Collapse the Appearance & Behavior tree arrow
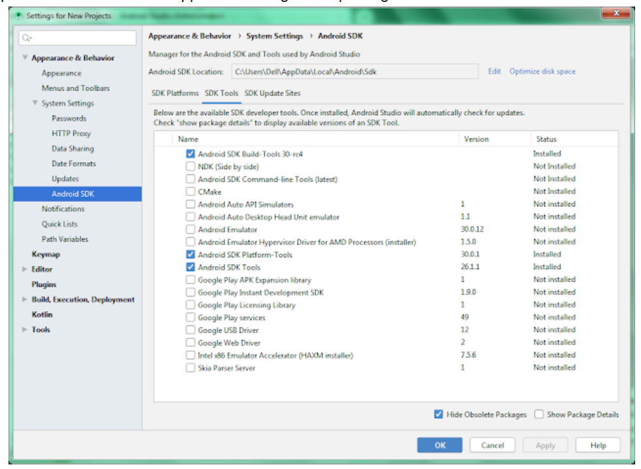The height and width of the screenshot is (469, 641). tap(25, 57)
